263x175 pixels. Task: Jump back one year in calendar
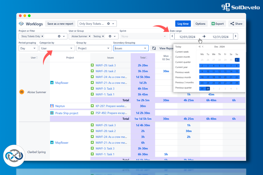pos(200,47)
